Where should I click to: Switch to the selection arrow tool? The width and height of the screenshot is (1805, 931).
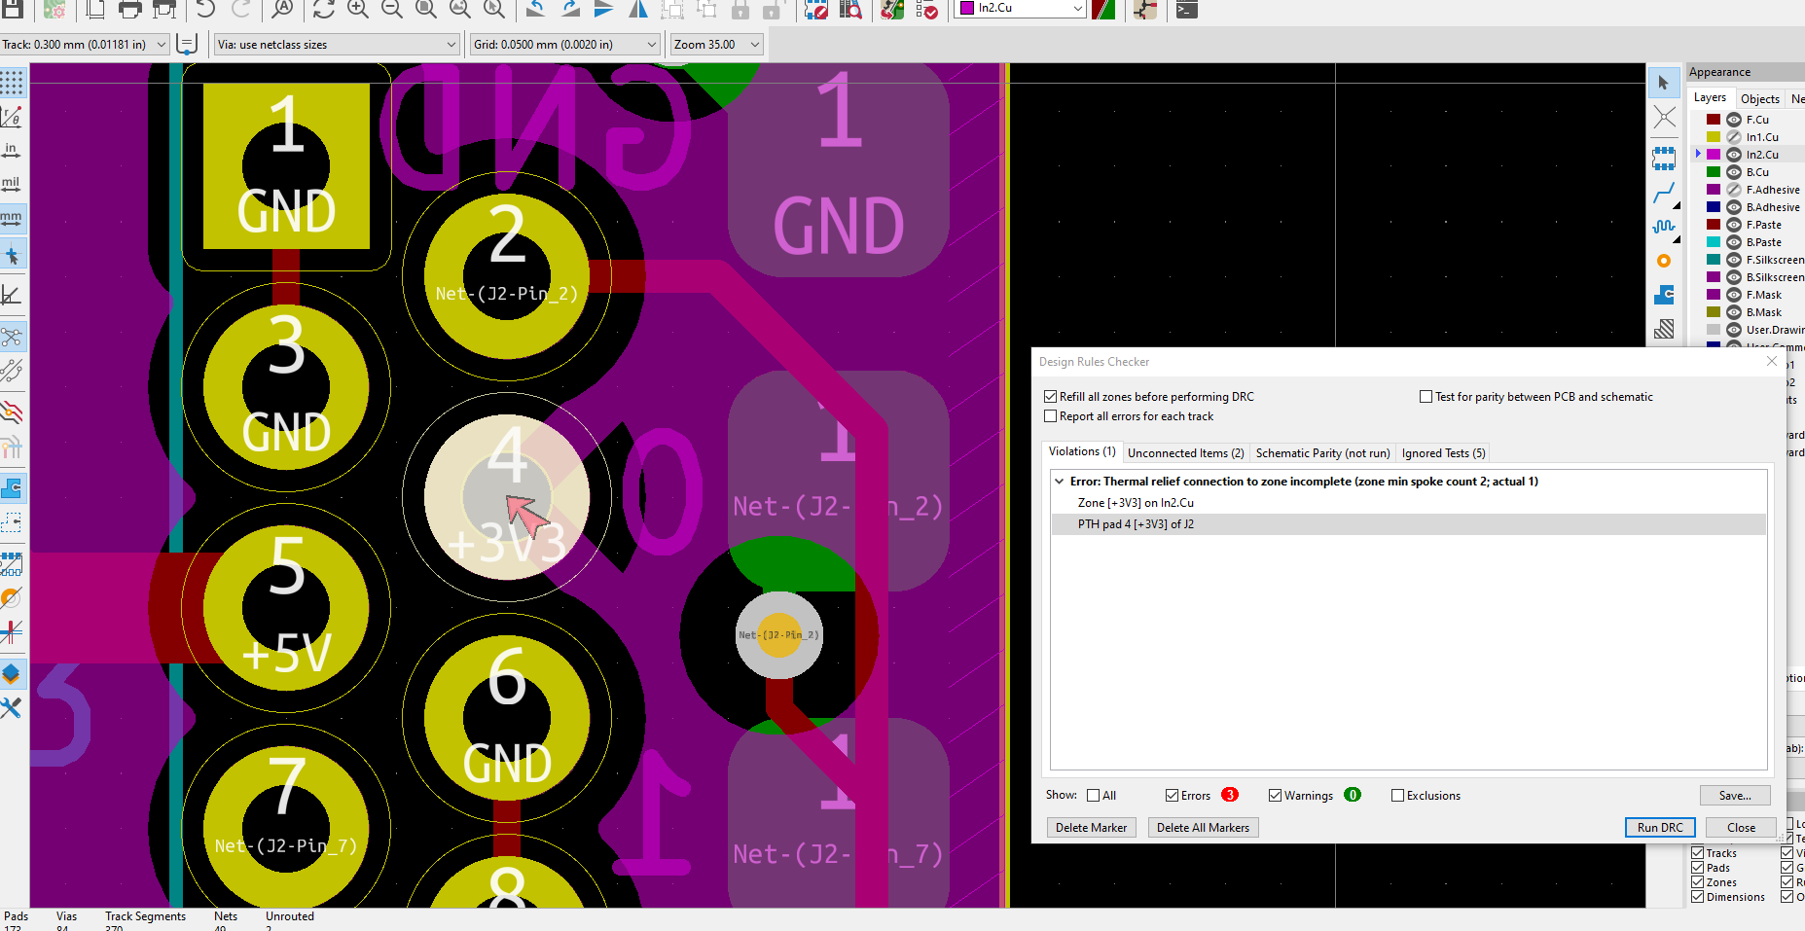[1664, 83]
